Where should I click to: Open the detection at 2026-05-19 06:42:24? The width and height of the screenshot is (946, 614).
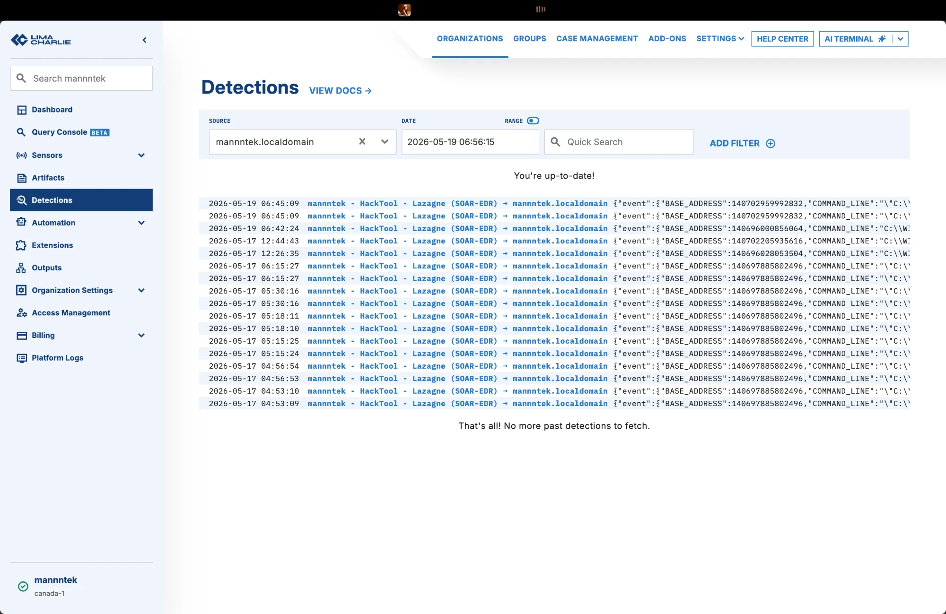pyautogui.click(x=554, y=228)
